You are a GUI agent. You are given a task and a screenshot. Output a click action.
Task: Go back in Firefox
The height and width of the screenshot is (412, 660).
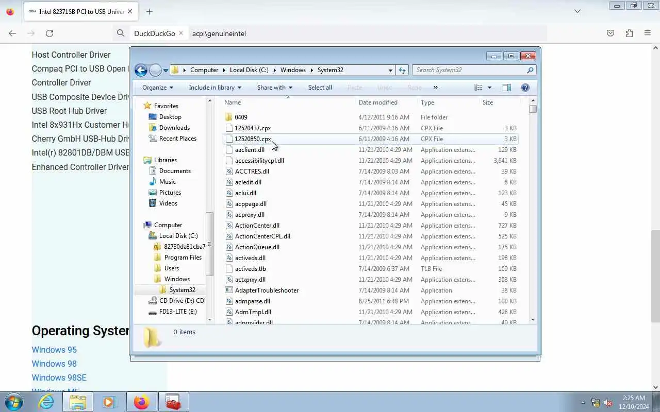tap(12, 33)
